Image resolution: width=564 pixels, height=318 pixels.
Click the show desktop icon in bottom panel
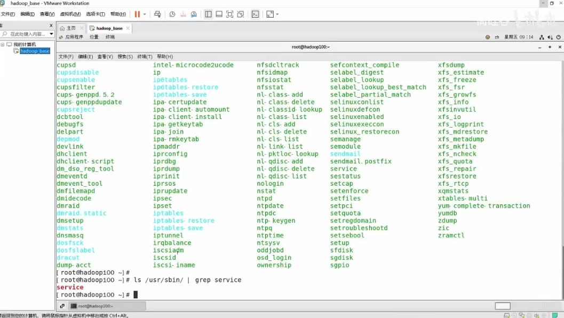tap(62, 306)
